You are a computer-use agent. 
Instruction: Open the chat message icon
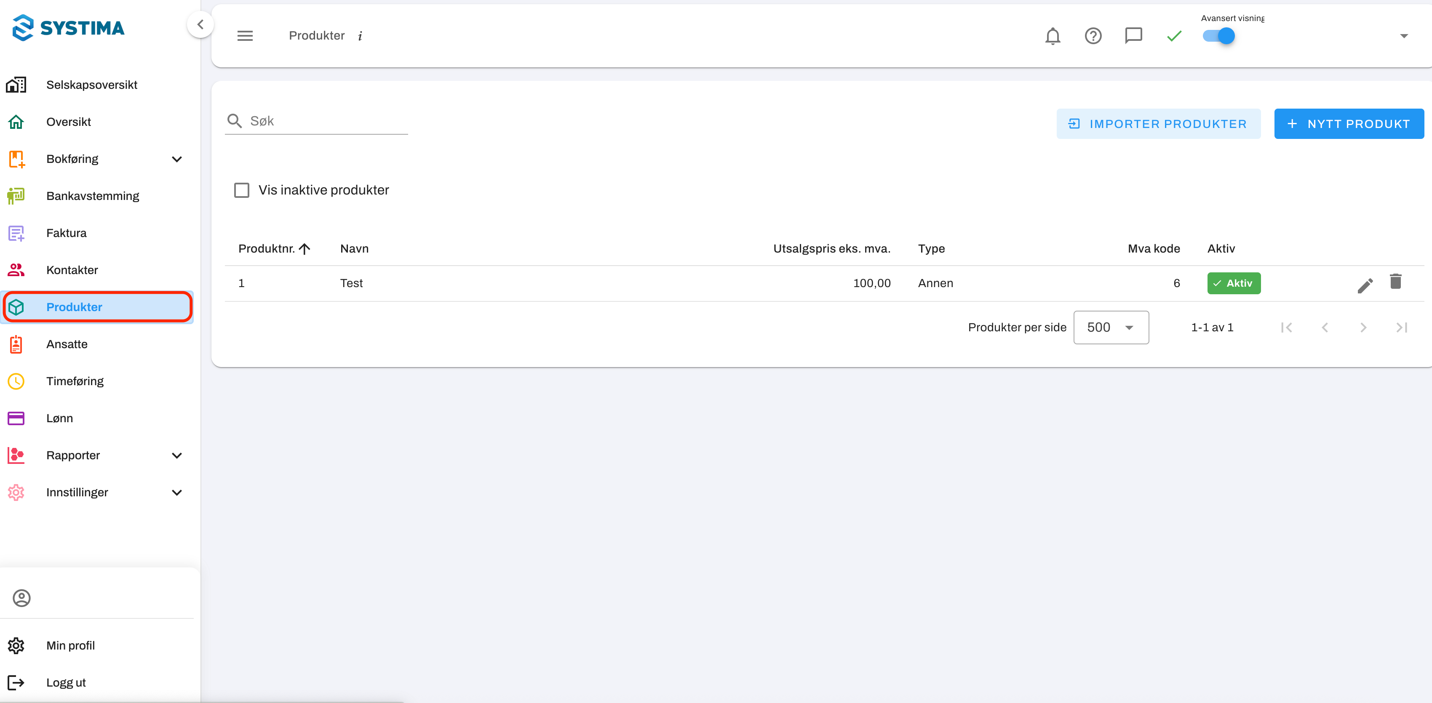[x=1133, y=36]
